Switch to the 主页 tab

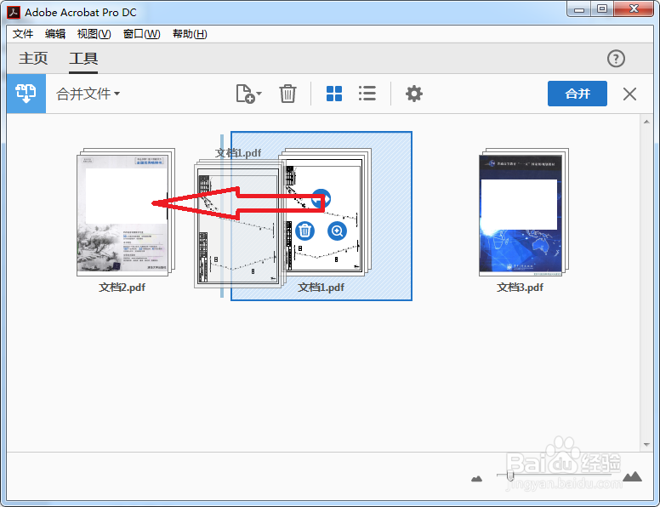[33, 58]
